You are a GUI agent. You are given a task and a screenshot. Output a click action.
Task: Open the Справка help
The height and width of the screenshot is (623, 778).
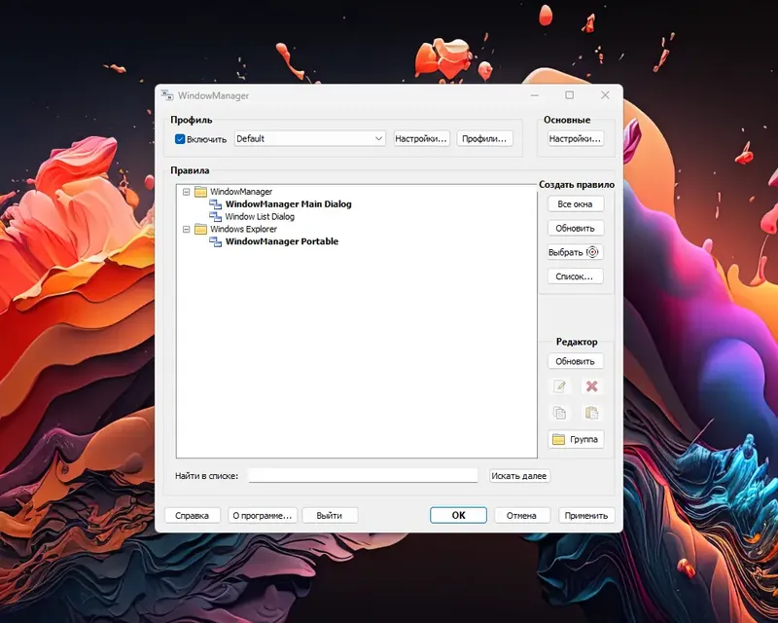point(193,515)
